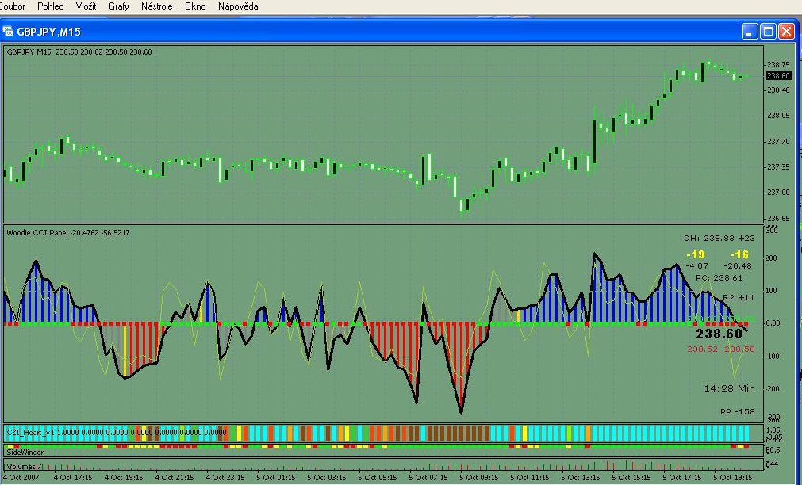This screenshot has height=485, width=802.
Task: Click the 237.00 price axis label
Action: (x=778, y=192)
